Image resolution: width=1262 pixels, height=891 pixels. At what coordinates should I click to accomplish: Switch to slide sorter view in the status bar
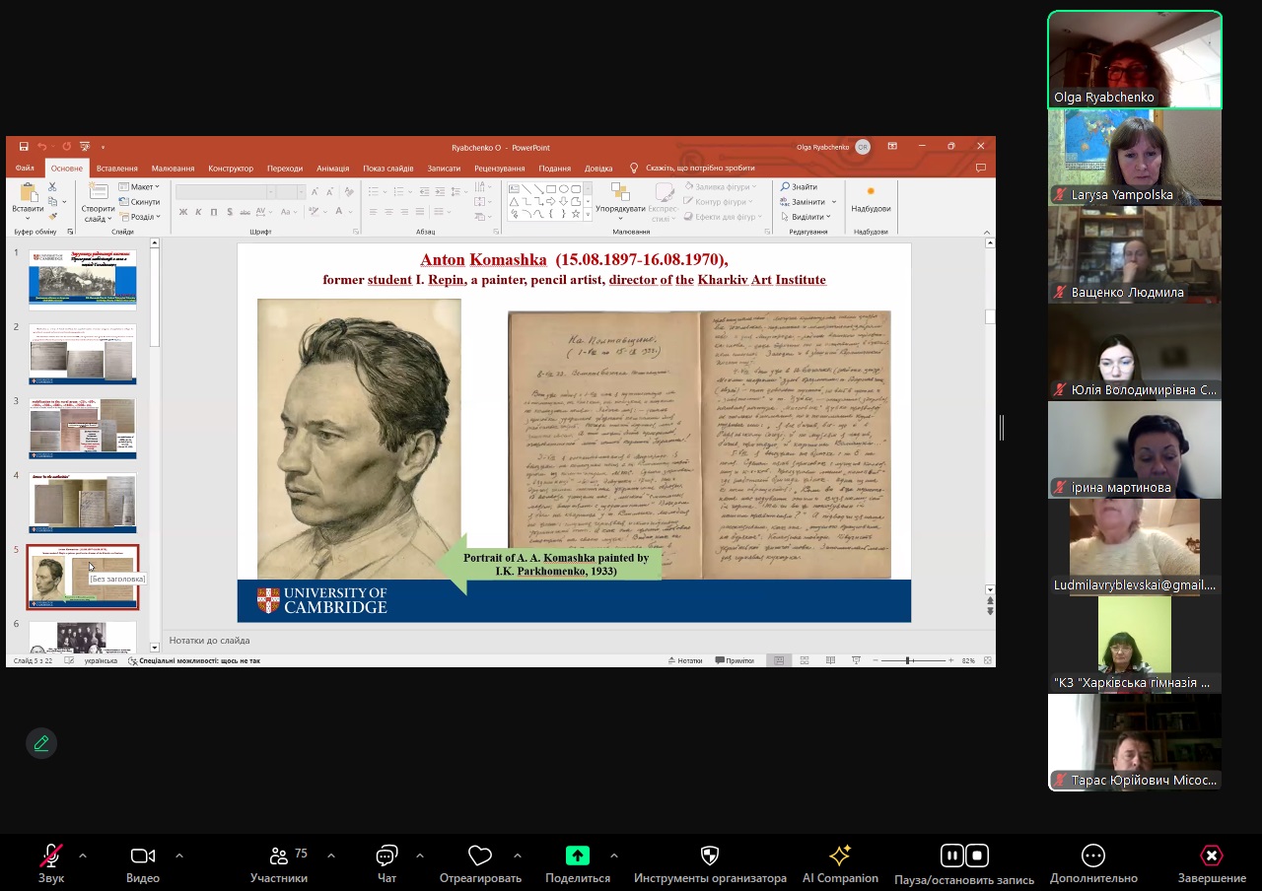pos(805,660)
